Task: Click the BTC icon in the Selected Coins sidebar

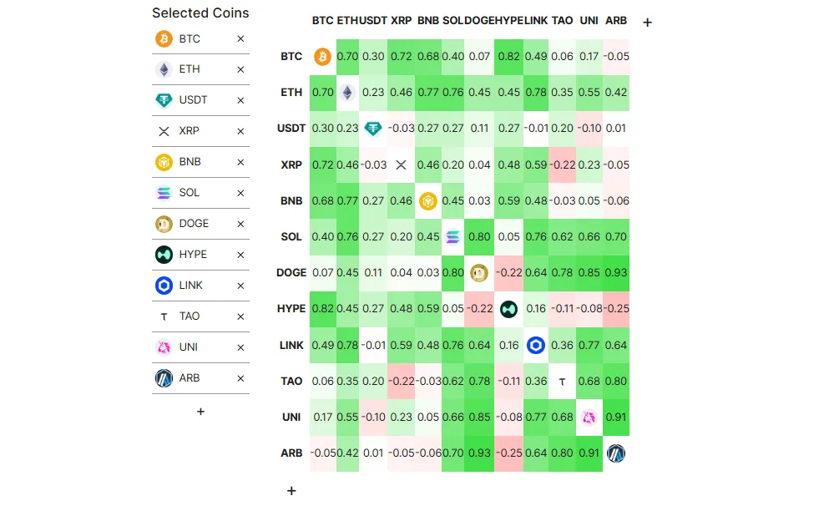Action: click(x=164, y=38)
